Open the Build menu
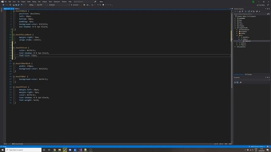Viewport: 271px width, 152px height. click(29, 2)
